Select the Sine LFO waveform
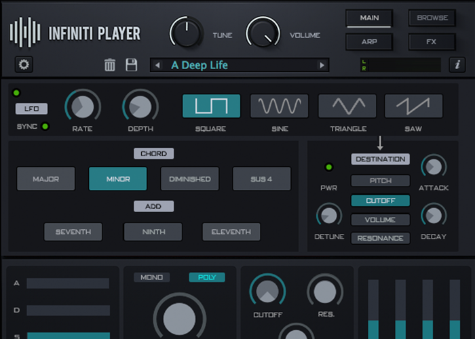 pyautogui.click(x=279, y=106)
